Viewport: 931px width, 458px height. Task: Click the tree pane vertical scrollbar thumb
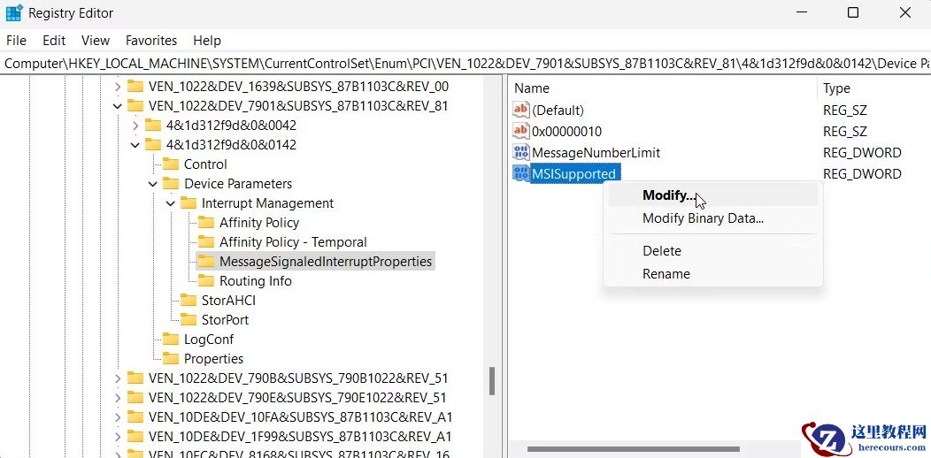click(x=492, y=381)
